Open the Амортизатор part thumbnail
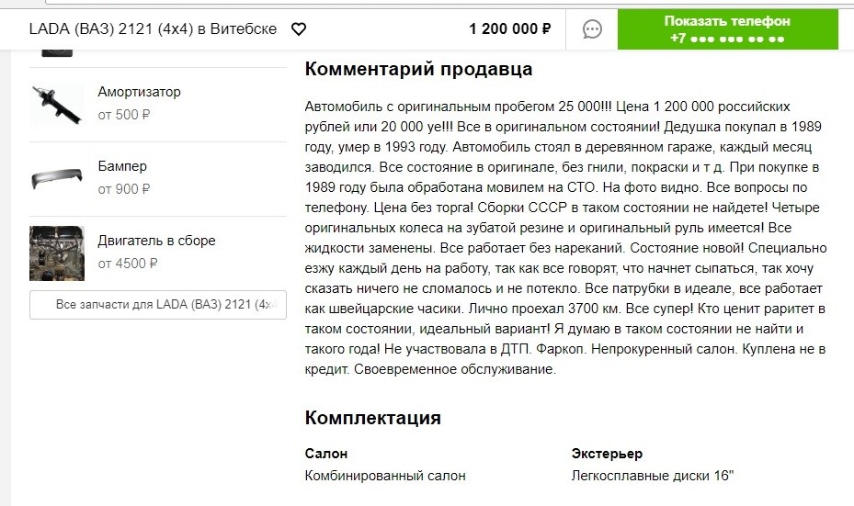Image resolution: width=854 pixels, height=506 pixels. (x=57, y=105)
